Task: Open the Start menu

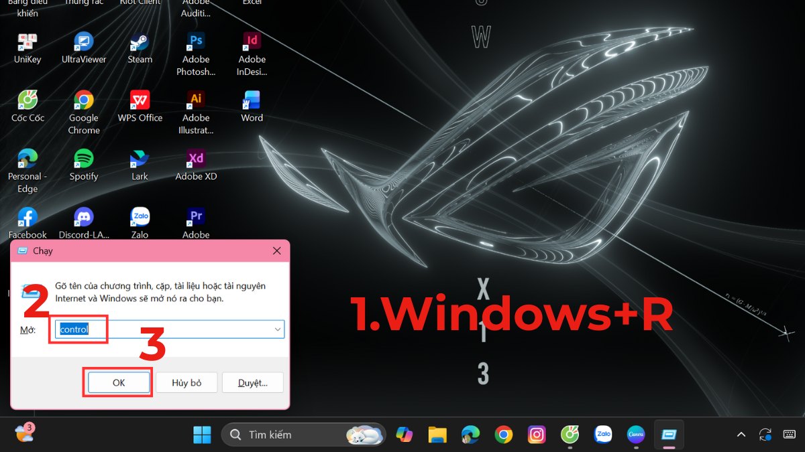Action: [x=203, y=435]
